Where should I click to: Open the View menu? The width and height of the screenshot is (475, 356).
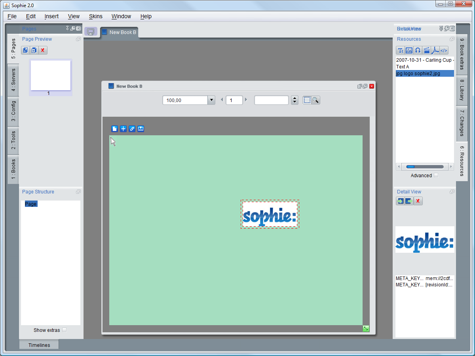74,16
